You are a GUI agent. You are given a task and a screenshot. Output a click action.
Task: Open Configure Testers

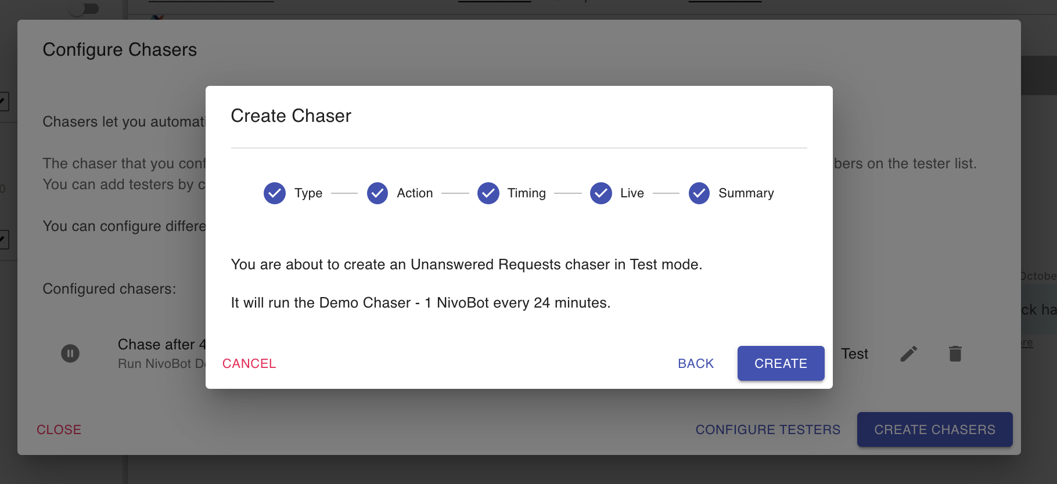click(768, 429)
